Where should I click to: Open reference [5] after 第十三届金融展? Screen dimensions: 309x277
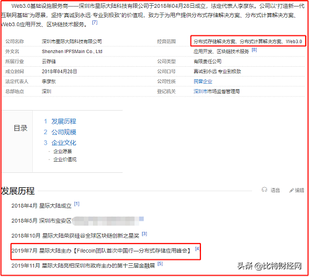click(x=160, y=264)
